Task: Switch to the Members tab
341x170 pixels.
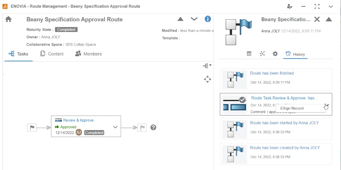Action: tap(88, 54)
